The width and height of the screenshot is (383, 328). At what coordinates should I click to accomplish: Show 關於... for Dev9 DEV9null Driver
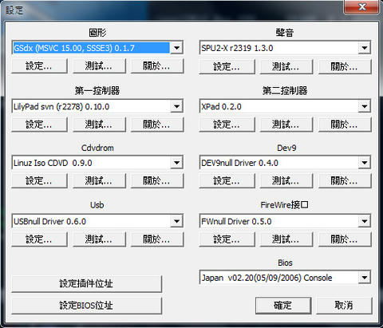click(x=345, y=181)
